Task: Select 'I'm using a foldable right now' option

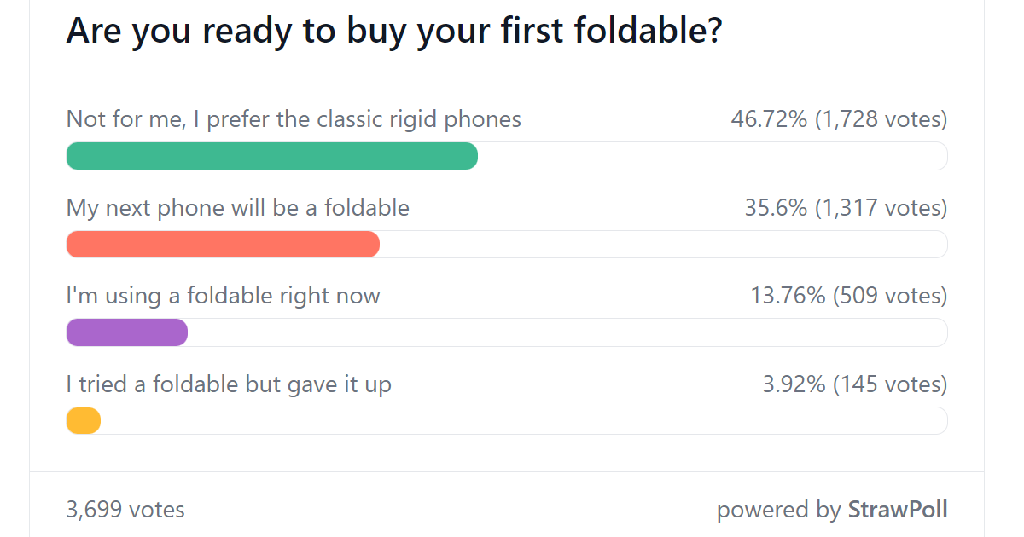Action: 224,297
